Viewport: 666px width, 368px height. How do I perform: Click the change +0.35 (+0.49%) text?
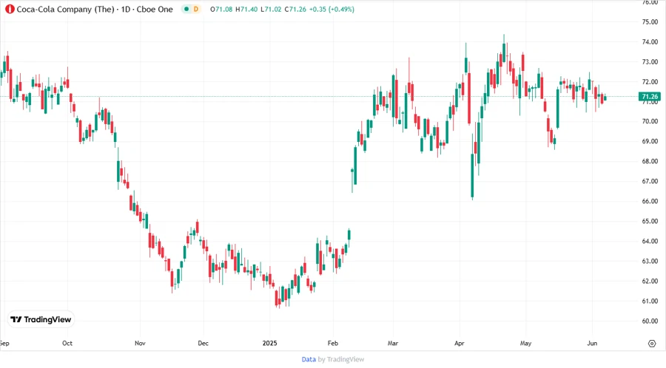coord(332,10)
